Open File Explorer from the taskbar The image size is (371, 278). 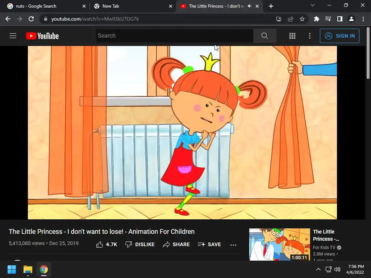tap(28, 269)
